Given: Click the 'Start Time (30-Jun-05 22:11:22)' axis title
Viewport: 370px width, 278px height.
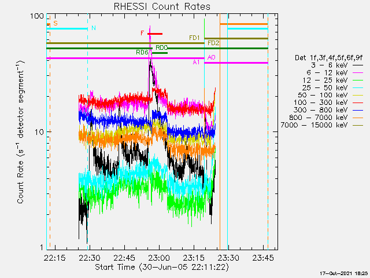Looking at the screenshot, I should 162,267.
